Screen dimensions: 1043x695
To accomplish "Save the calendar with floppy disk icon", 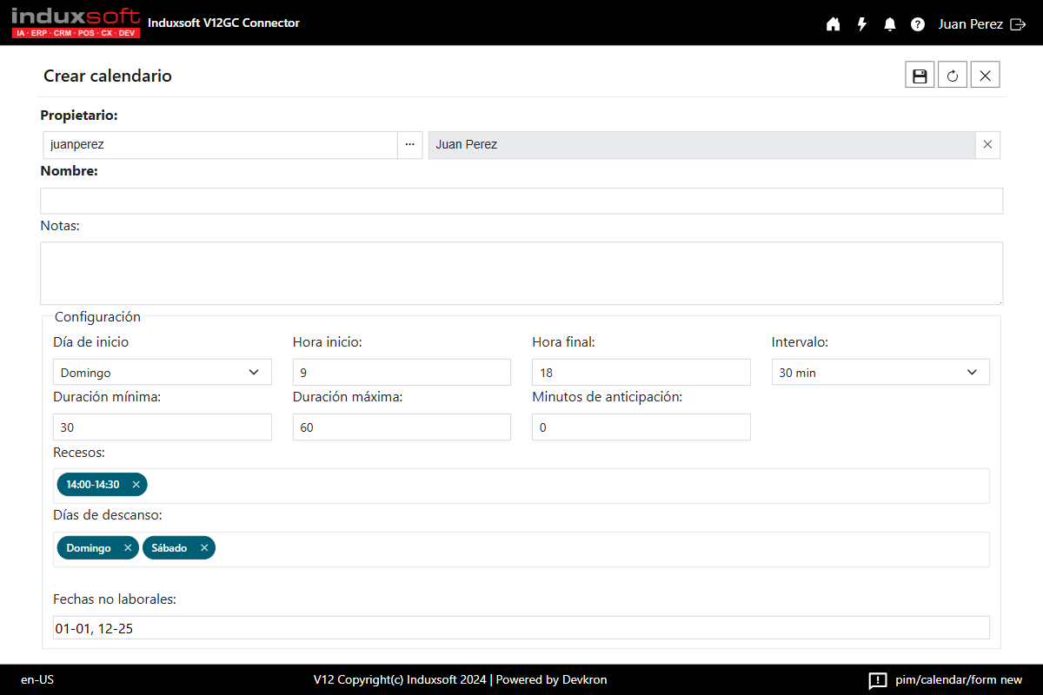I will point(920,76).
